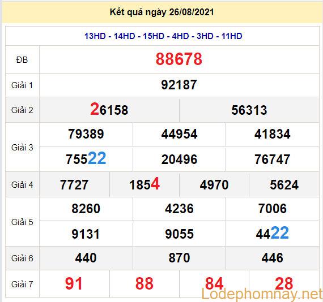Screen dimensions: 323x302
Task: Select special prize number 88678
Action: 179,59
